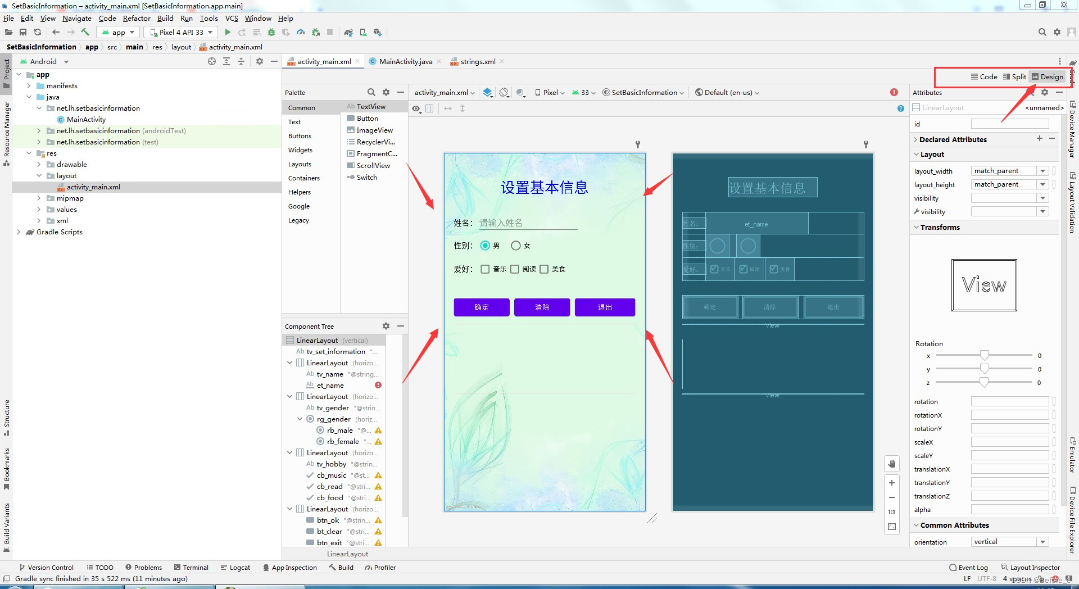The image size is (1079, 589).
Task: Open the layout_width value dropdown
Action: coord(1043,171)
